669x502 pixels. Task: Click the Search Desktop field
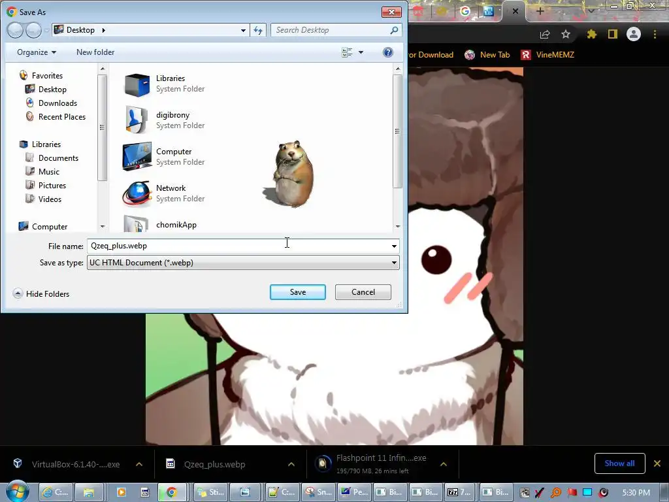coord(331,30)
